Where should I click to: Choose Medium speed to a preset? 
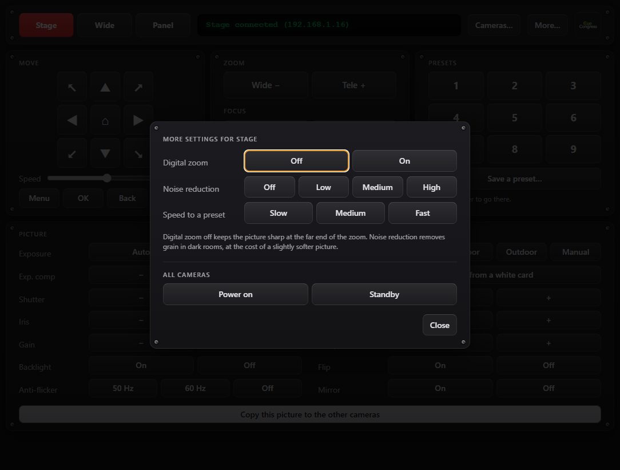click(x=351, y=213)
